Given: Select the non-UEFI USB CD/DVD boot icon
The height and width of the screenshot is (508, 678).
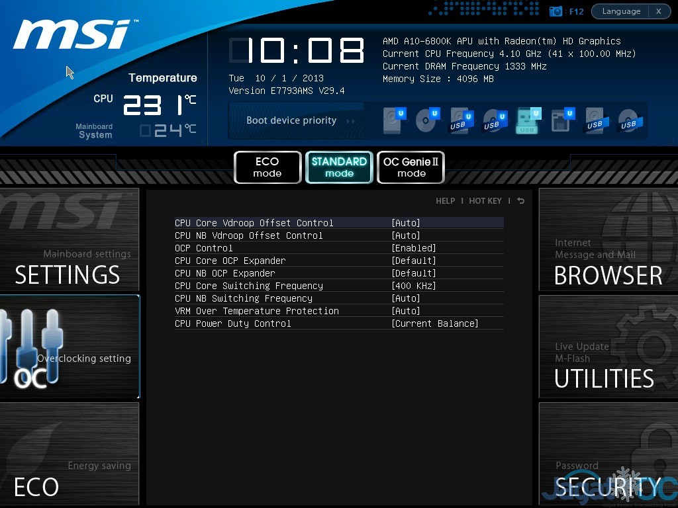Looking at the screenshot, I should pyautogui.click(x=630, y=120).
